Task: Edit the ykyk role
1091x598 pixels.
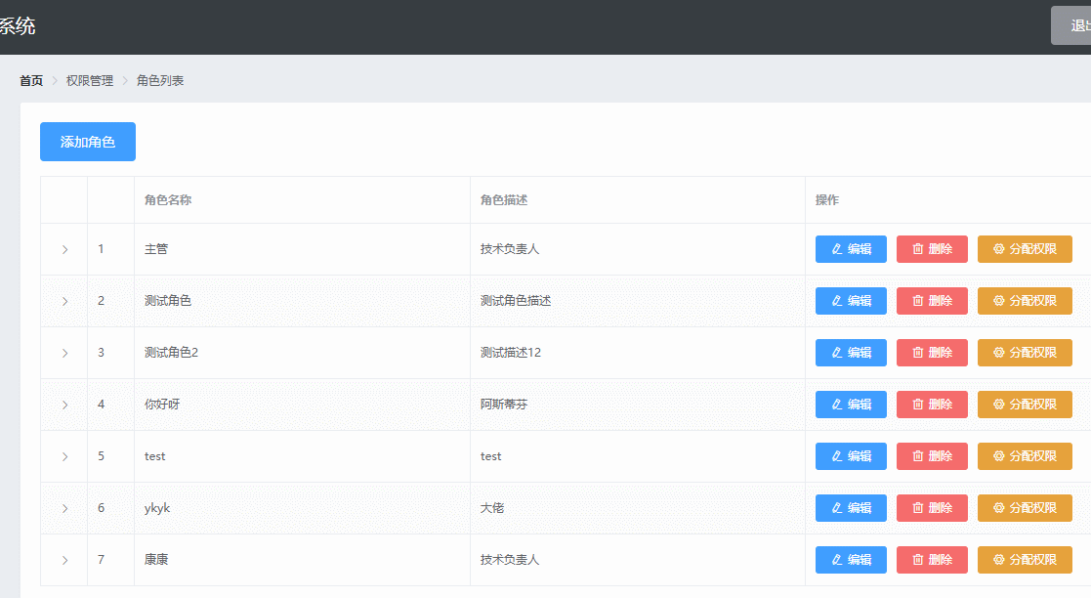Action: pyautogui.click(x=851, y=507)
